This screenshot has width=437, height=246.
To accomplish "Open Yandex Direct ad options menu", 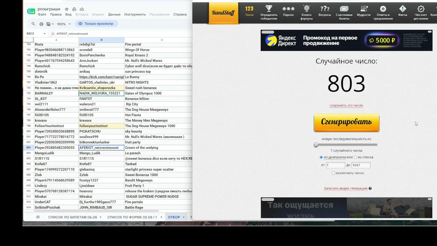I will (x=430, y=32).
